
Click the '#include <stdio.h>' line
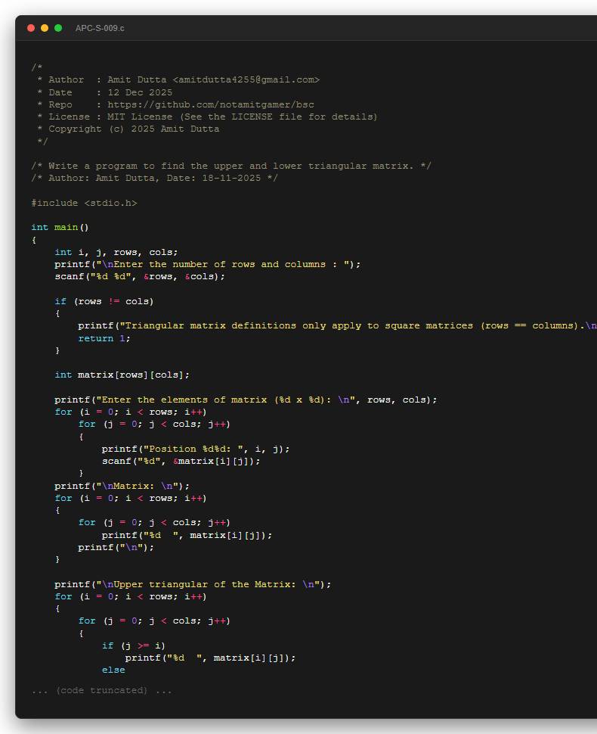(x=84, y=203)
